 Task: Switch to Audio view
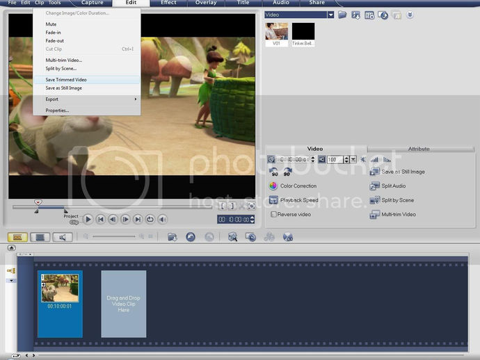coord(63,238)
